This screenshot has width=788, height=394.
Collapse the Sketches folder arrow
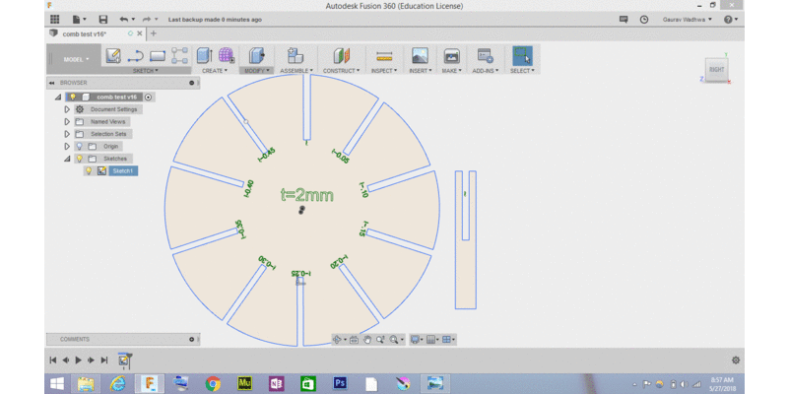coord(67,159)
